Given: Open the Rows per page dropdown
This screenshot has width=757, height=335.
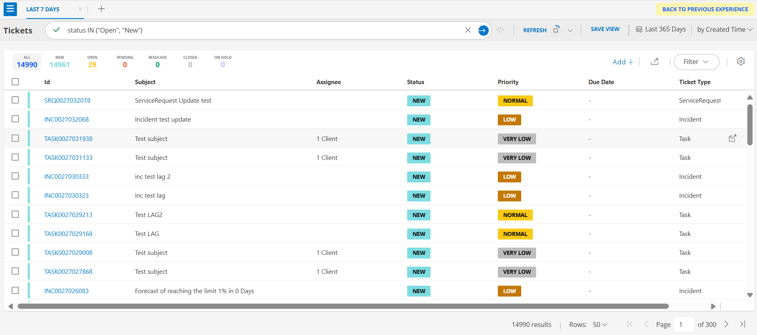Looking at the screenshot, I should 600,325.
